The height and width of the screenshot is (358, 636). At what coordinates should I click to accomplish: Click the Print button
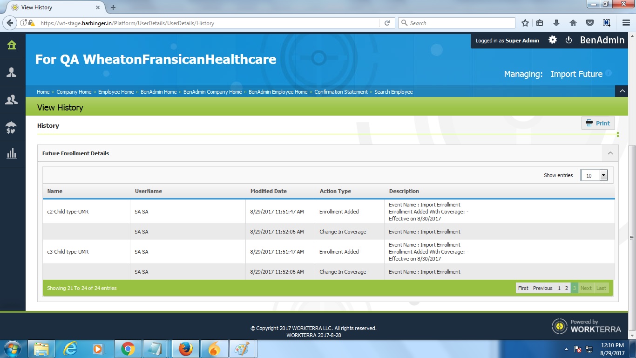(x=598, y=123)
